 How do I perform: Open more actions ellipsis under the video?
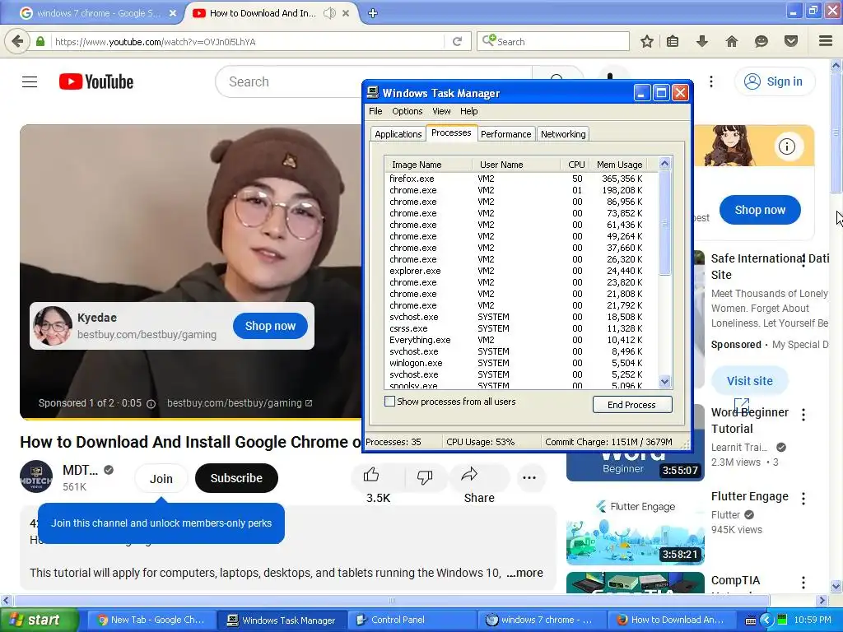[529, 477]
